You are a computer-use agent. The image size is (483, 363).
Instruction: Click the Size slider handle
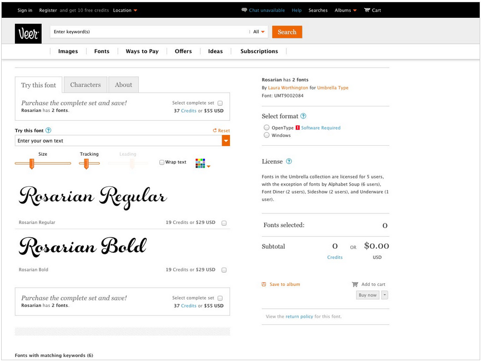pos(32,163)
